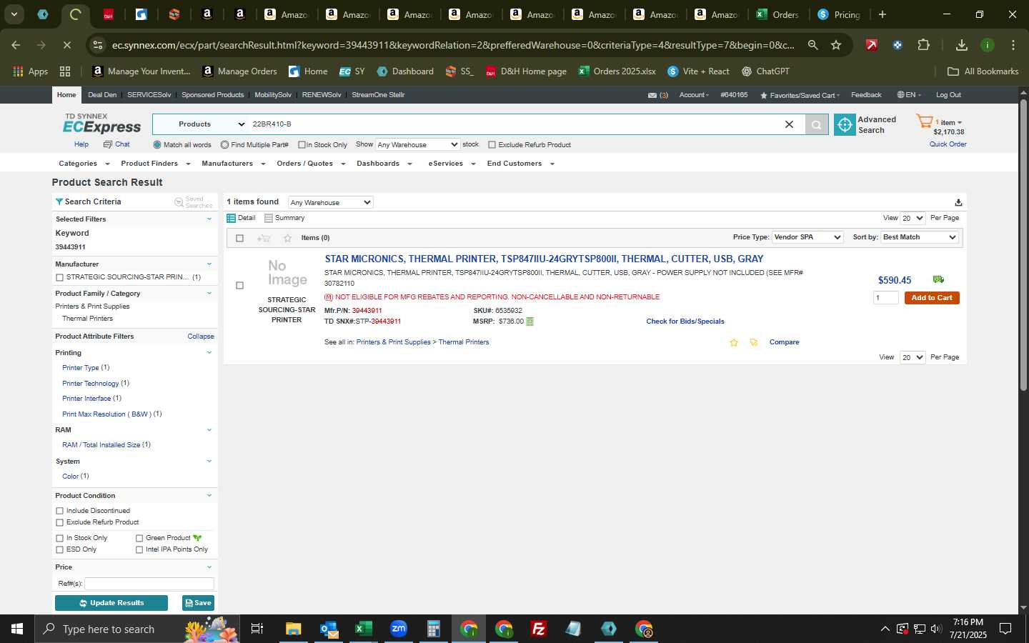This screenshot has width=1029, height=643.
Task: Open Advanced Search target icon
Action: point(845,124)
